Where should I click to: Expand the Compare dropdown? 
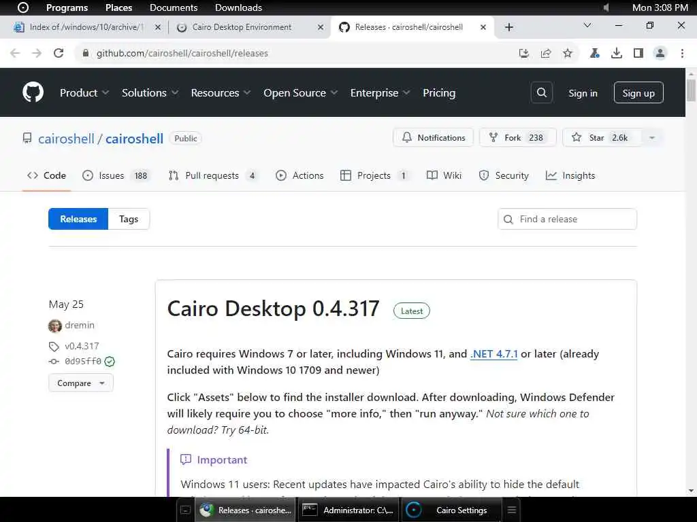coord(81,383)
